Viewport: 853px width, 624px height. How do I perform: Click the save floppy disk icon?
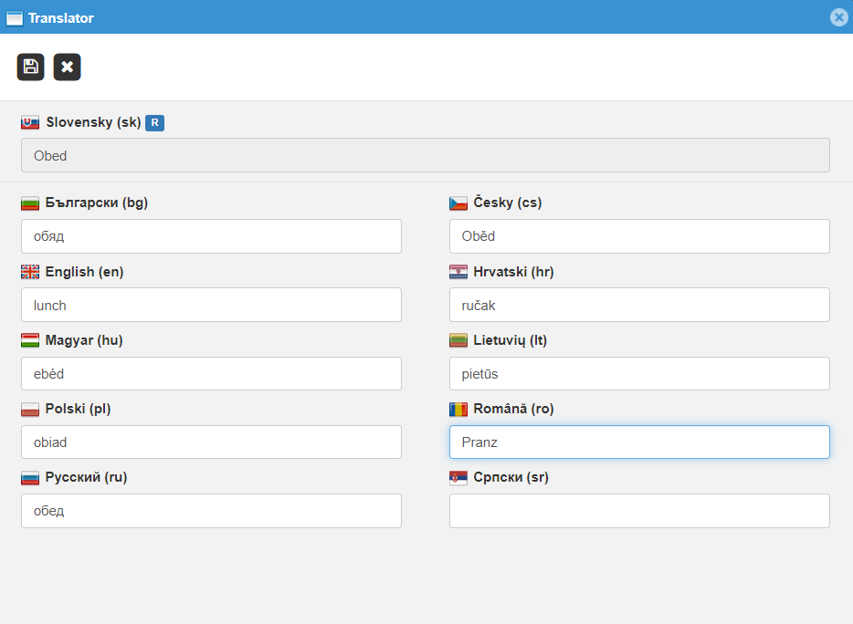[30, 67]
